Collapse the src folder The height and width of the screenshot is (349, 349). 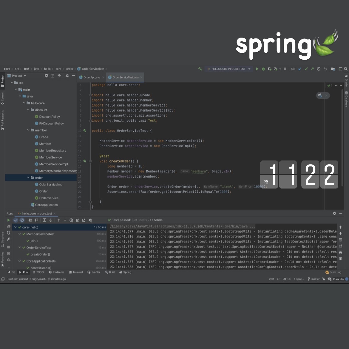(12, 83)
